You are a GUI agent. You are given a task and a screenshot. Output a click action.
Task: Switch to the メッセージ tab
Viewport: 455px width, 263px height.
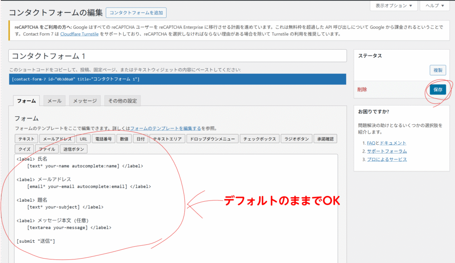85,101
